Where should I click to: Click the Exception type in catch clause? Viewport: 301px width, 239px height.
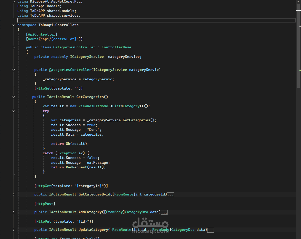click(67, 153)
